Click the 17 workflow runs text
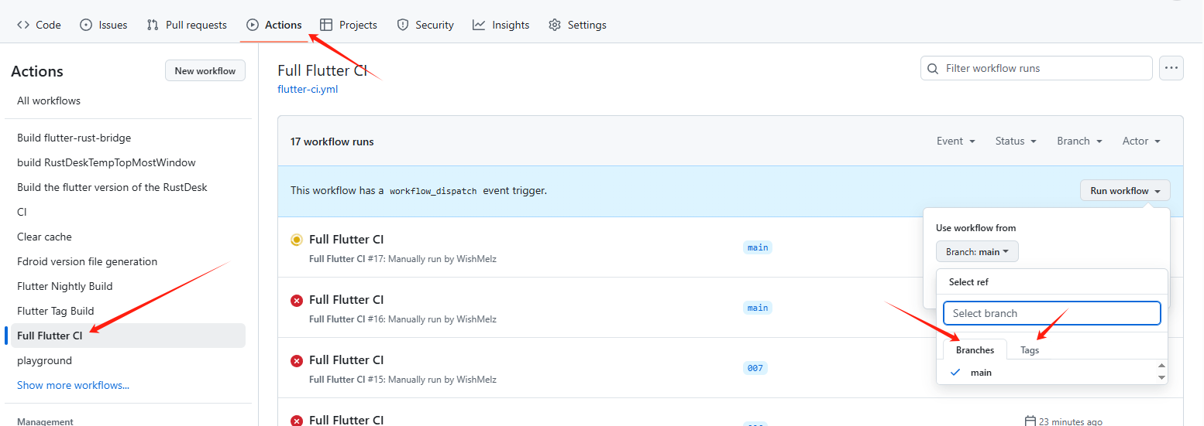 (332, 141)
